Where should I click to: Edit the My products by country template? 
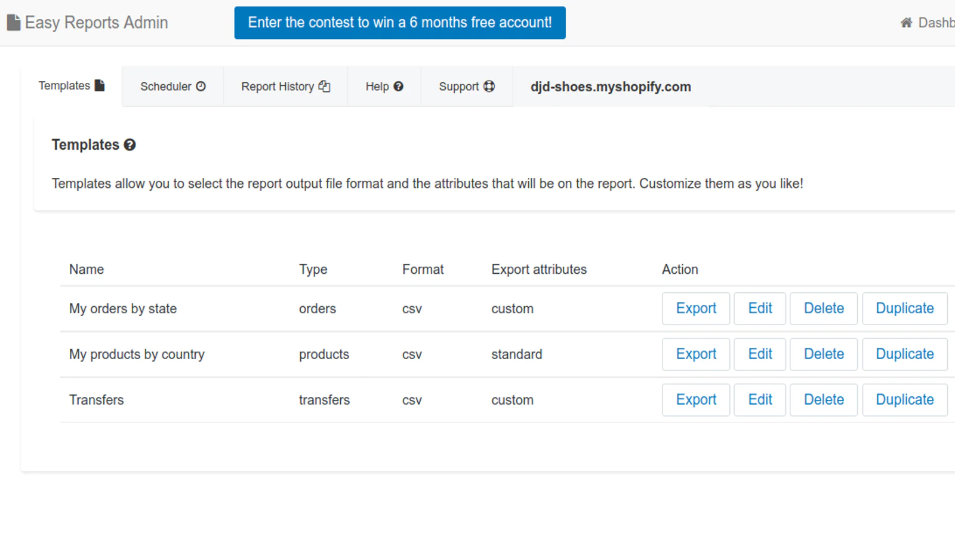pyautogui.click(x=760, y=354)
